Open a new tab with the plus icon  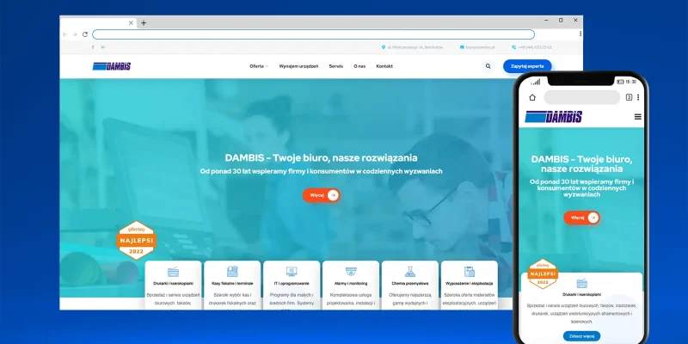click(144, 23)
